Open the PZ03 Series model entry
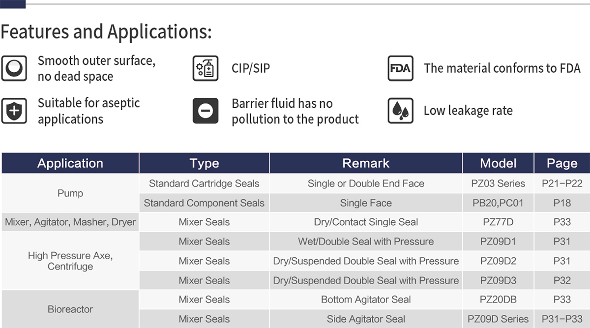Image resolution: width=590 pixels, height=328 pixels. coord(498,184)
